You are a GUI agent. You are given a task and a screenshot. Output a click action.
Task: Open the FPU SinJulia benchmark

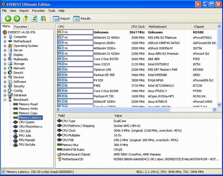point(27,145)
